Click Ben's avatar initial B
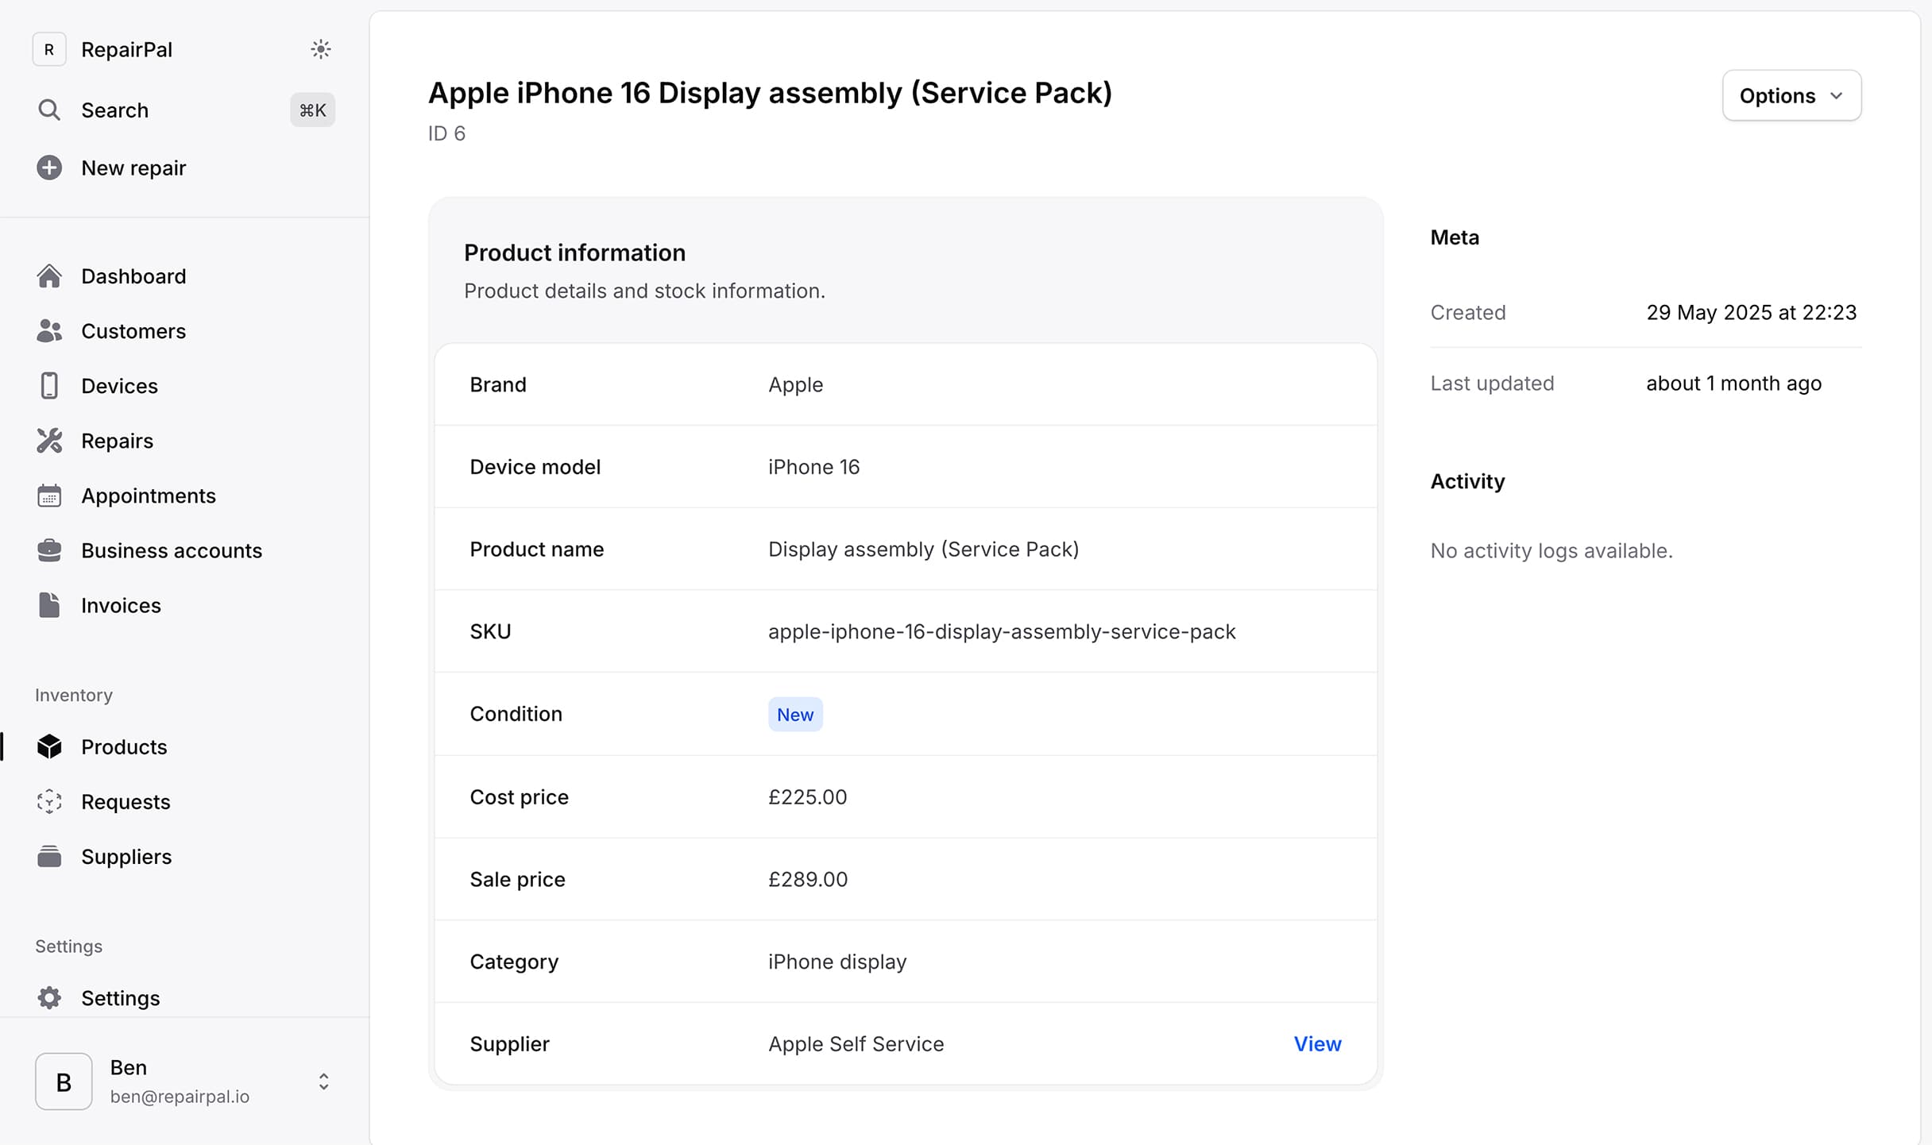The image size is (1932, 1145). (64, 1081)
